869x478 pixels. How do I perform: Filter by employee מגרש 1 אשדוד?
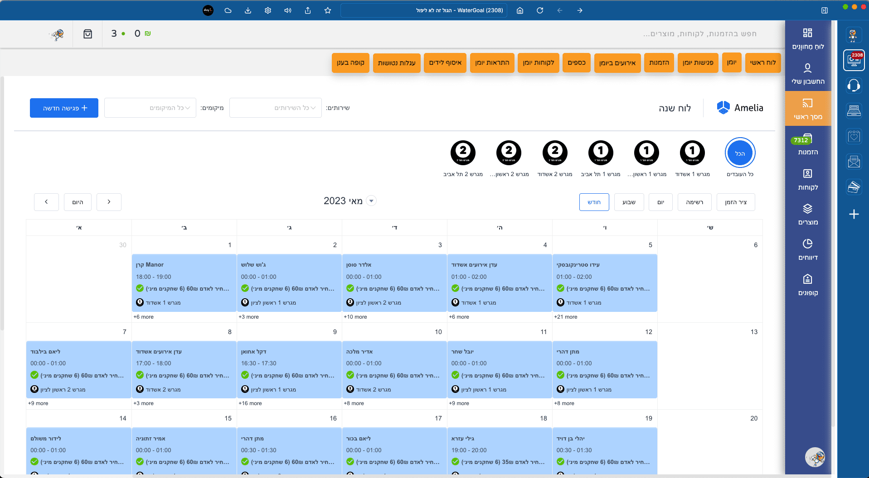pos(692,153)
